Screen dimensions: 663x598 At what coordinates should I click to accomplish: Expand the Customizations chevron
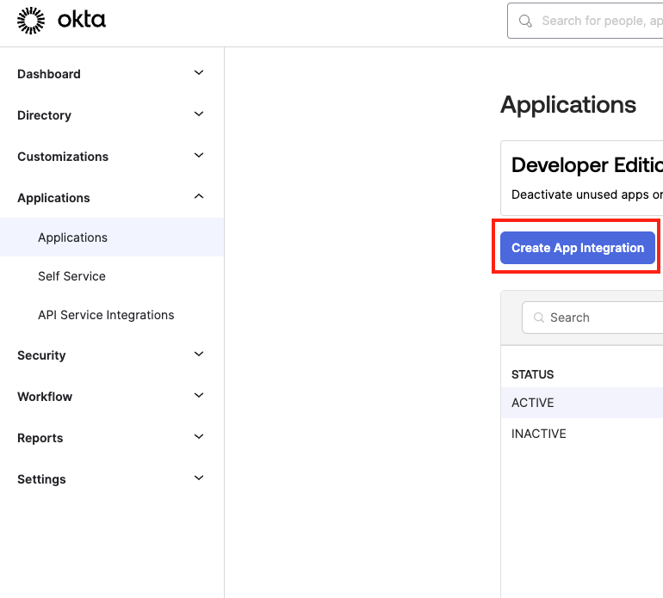pos(199,155)
